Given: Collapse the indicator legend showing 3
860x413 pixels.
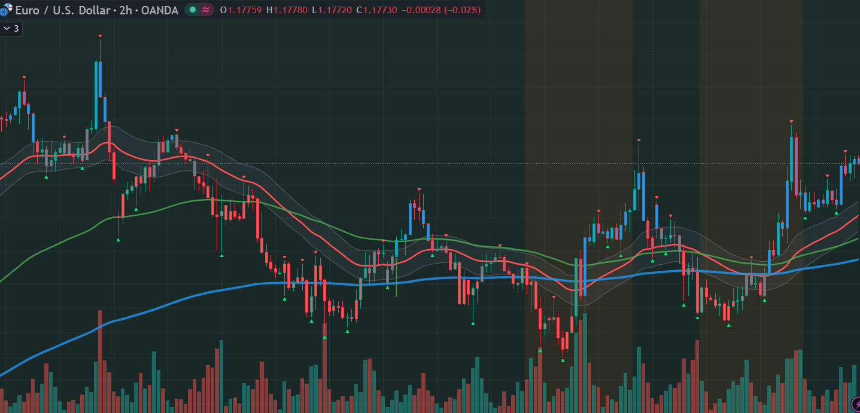Looking at the screenshot, I should point(11,28).
